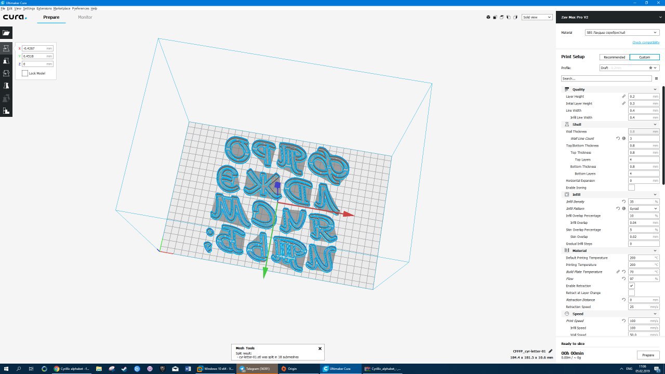Click the settings Search field
The image size is (665, 374).
coord(606,78)
